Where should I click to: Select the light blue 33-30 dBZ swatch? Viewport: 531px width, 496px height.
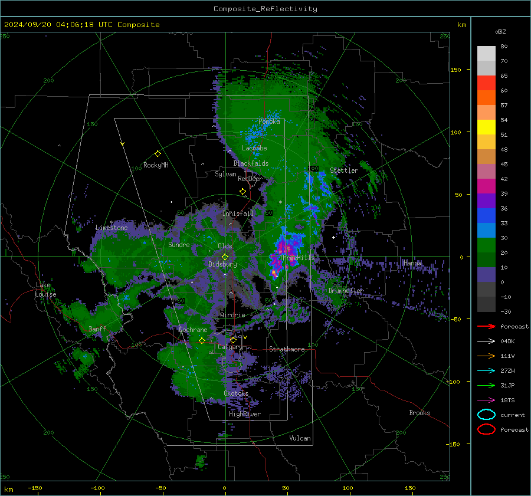[x=486, y=231]
